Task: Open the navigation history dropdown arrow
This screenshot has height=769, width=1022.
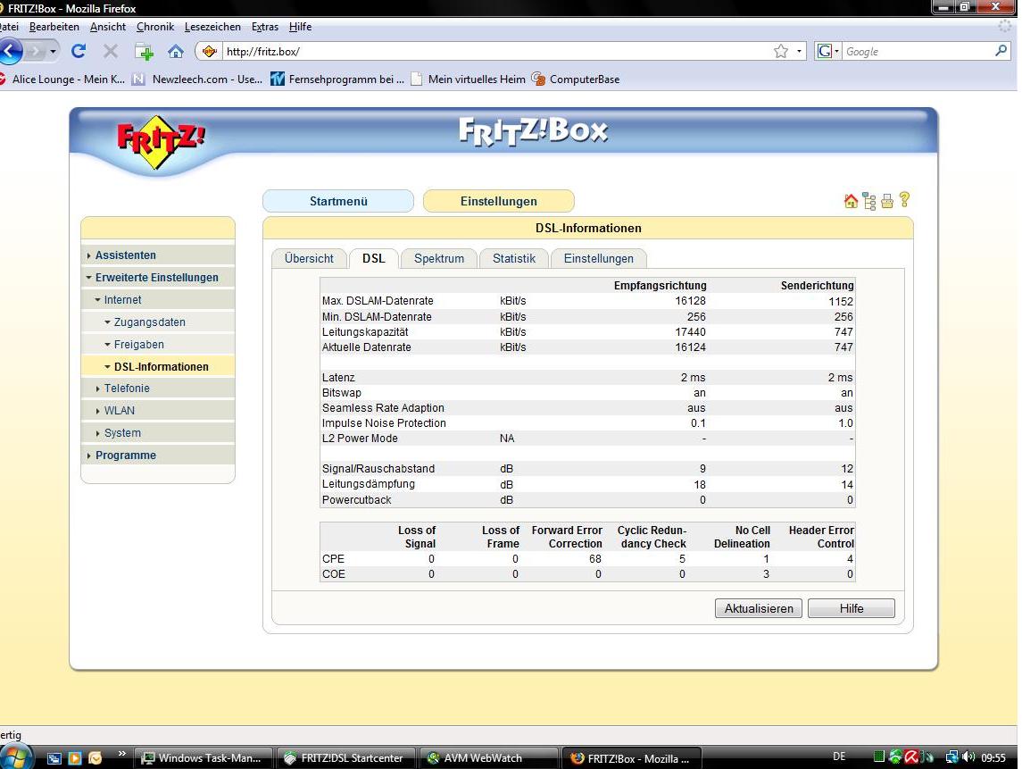Action: click(53, 51)
